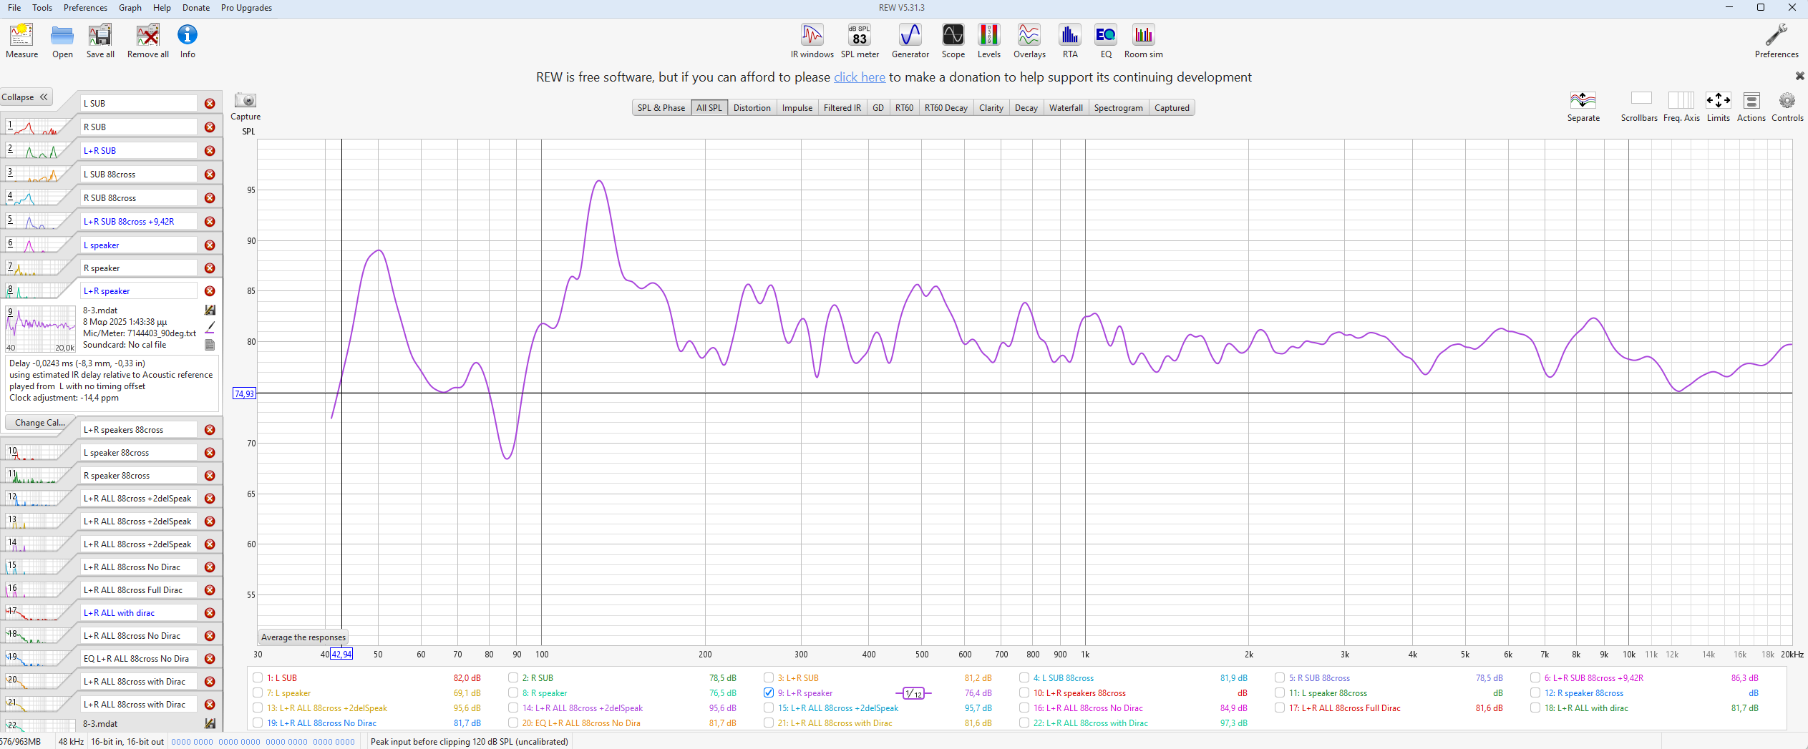Open the Preferences menu in menu bar
Screen dimensions: 1808x749
point(85,8)
